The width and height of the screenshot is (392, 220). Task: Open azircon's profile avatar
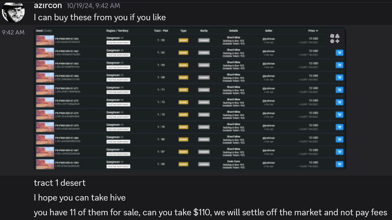13,12
